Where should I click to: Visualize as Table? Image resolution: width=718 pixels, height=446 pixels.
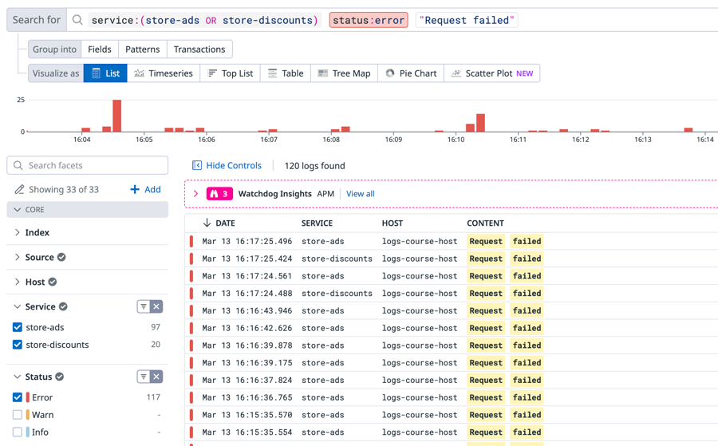point(286,73)
